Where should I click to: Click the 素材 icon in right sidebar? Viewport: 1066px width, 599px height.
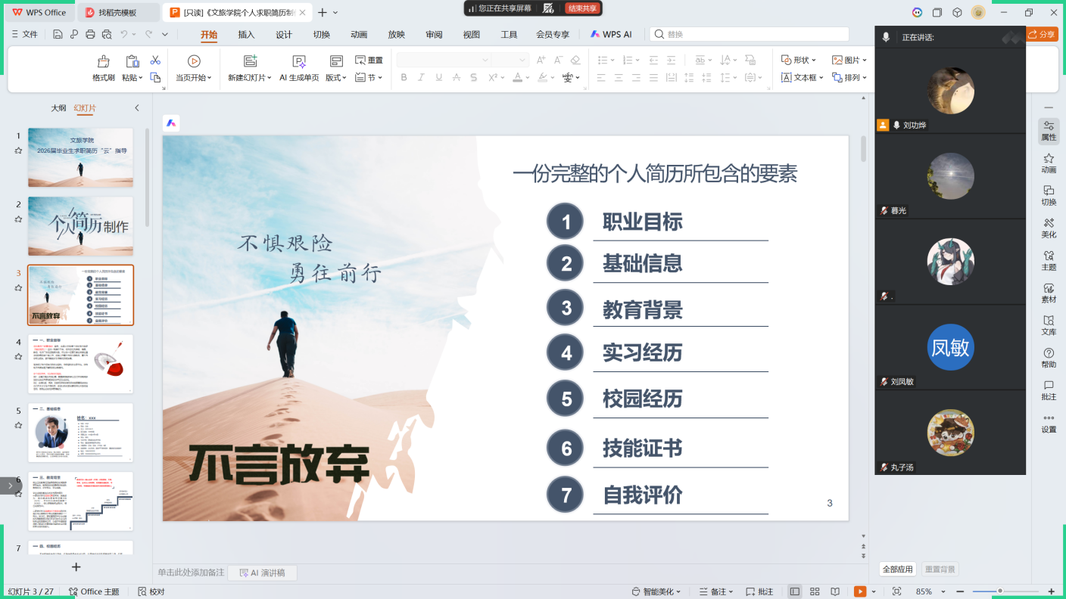[x=1049, y=293]
